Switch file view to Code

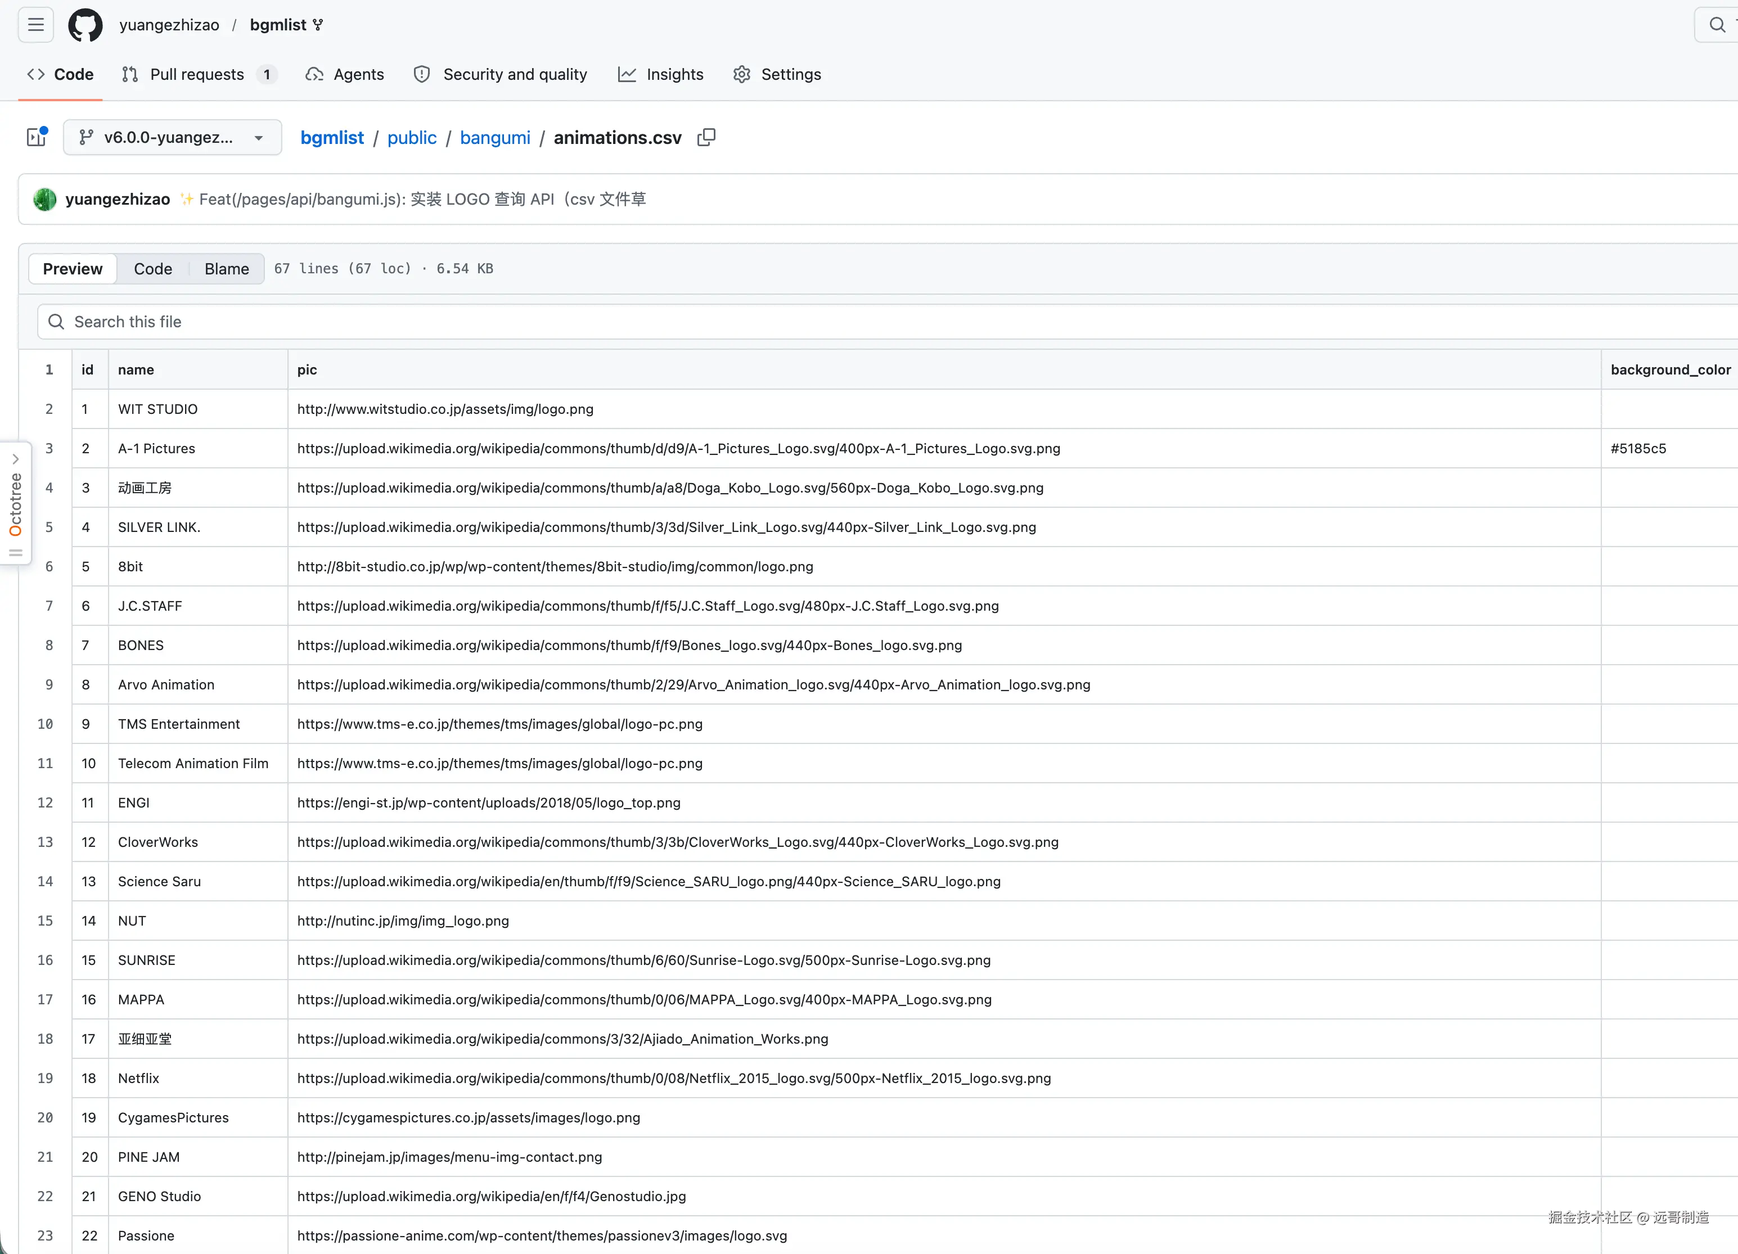[153, 269]
